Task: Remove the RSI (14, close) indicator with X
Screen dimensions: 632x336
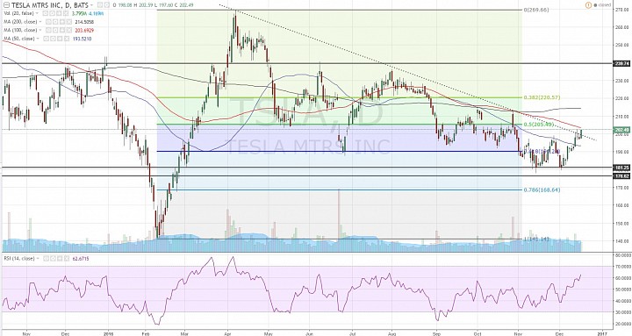Action: click(x=67, y=259)
